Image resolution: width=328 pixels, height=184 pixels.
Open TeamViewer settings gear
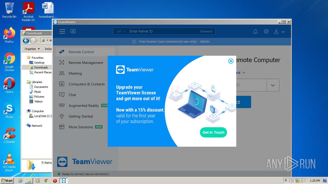266,31
